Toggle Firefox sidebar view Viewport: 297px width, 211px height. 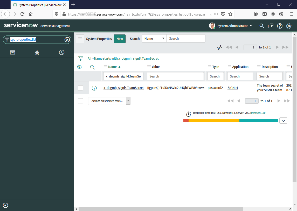tap(265, 14)
